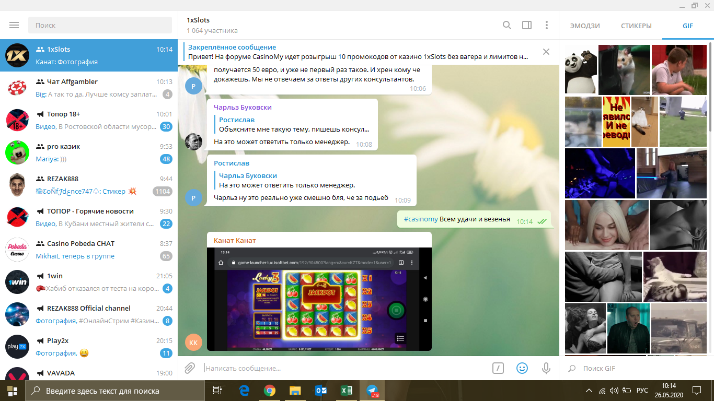714x401 pixels.
Task: Click the microphone voice message icon
Action: point(546,368)
